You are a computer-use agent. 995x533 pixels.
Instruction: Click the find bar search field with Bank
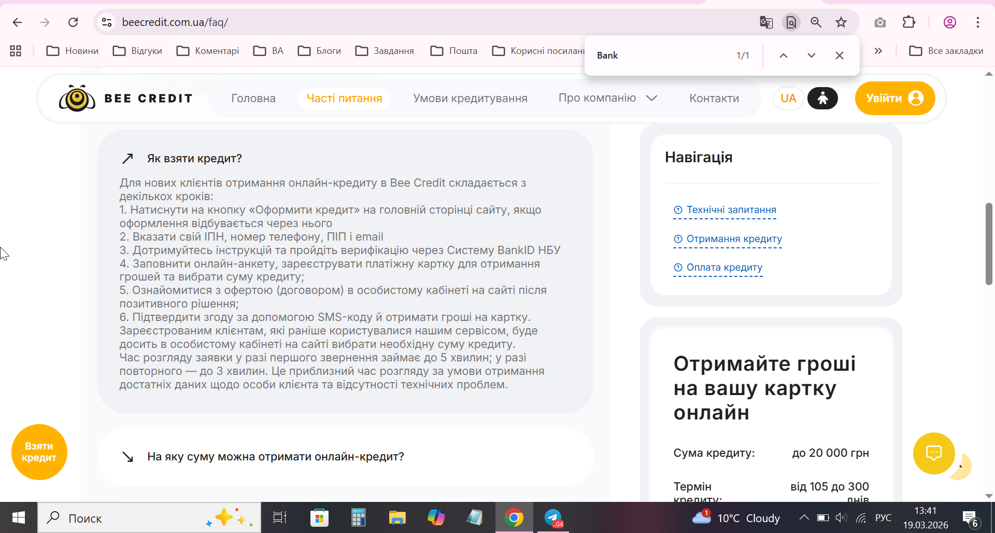point(661,55)
